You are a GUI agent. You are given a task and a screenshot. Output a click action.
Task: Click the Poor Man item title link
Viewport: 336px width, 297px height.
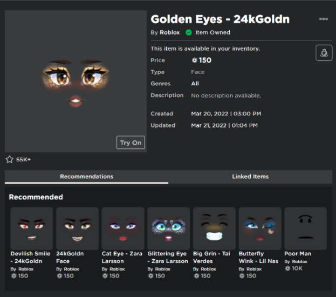click(x=298, y=254)
